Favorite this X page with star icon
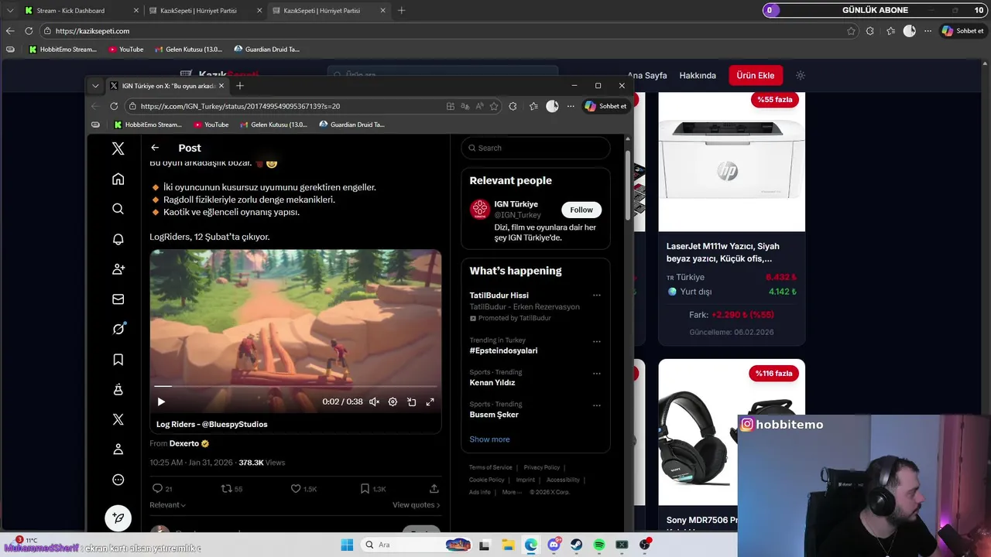991x557 pixels. pyautogui.click(x=494, y=106)
